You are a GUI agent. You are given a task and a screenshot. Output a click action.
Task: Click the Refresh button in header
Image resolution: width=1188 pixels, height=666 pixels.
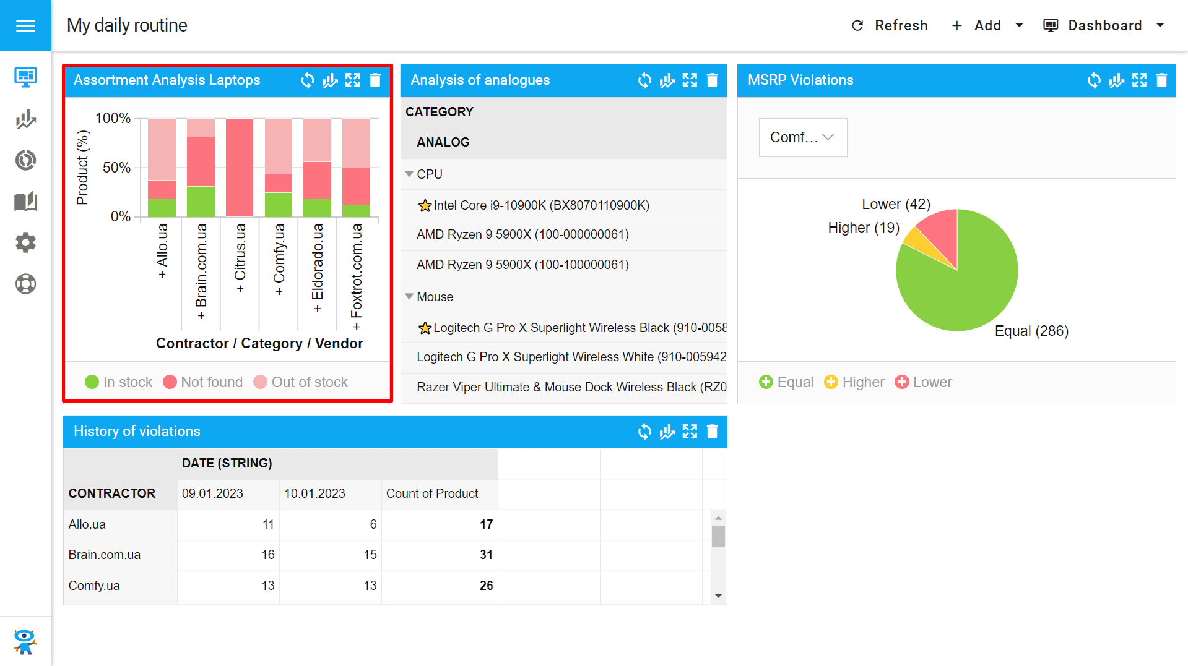(890, 25)
